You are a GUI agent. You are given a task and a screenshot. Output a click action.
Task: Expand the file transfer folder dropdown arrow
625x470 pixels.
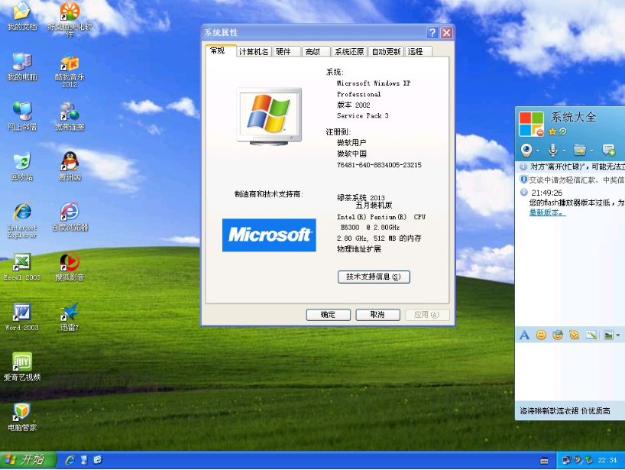[591, 150]
